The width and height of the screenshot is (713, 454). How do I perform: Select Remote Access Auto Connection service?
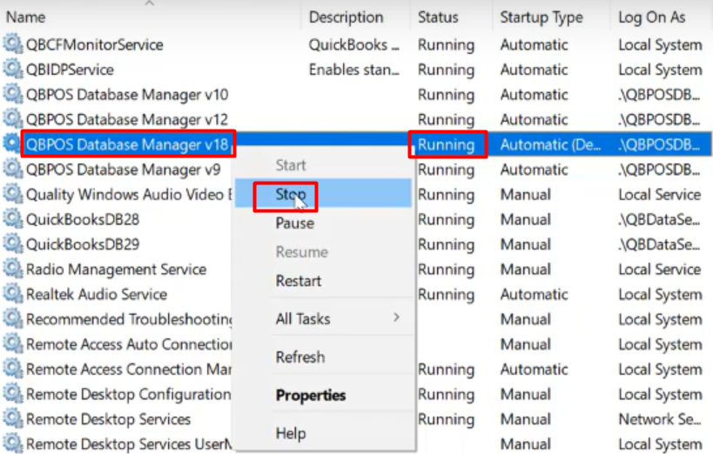click(x=129, y=344)
